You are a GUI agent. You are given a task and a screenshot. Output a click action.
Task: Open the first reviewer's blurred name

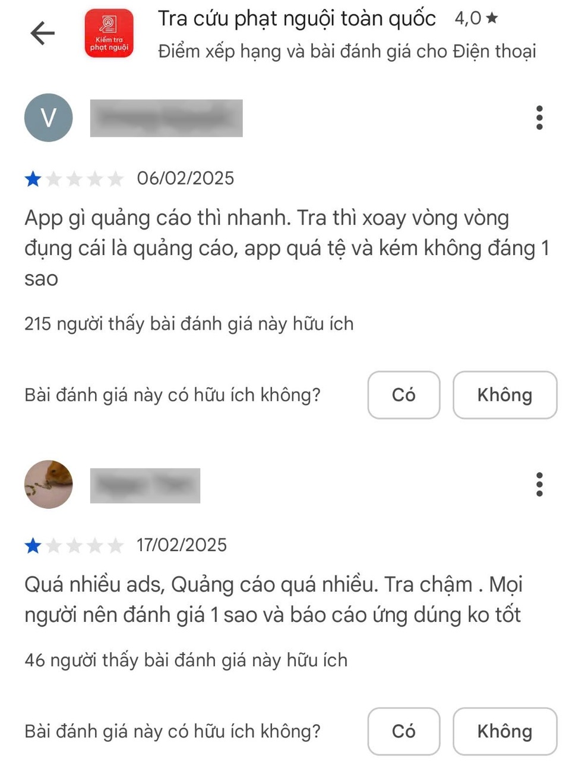pos(166,118)
